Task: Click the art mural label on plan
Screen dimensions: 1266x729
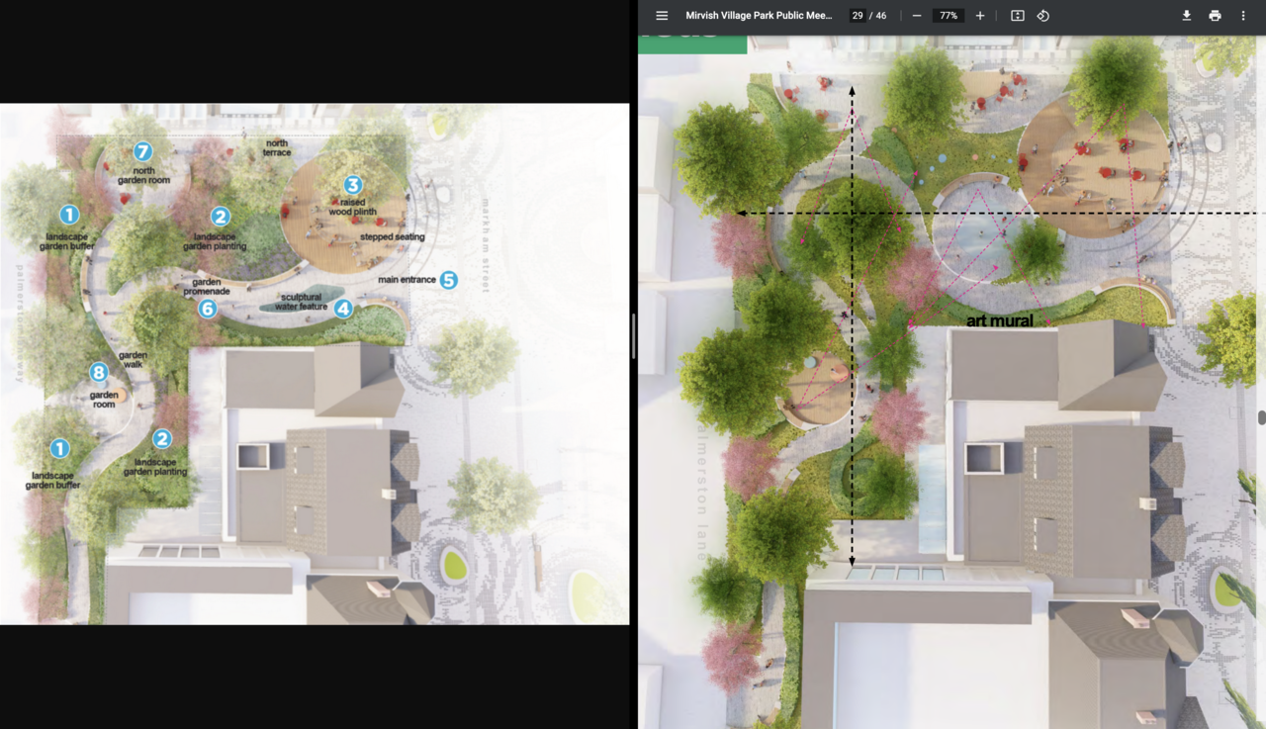Action: pos(999,320)
